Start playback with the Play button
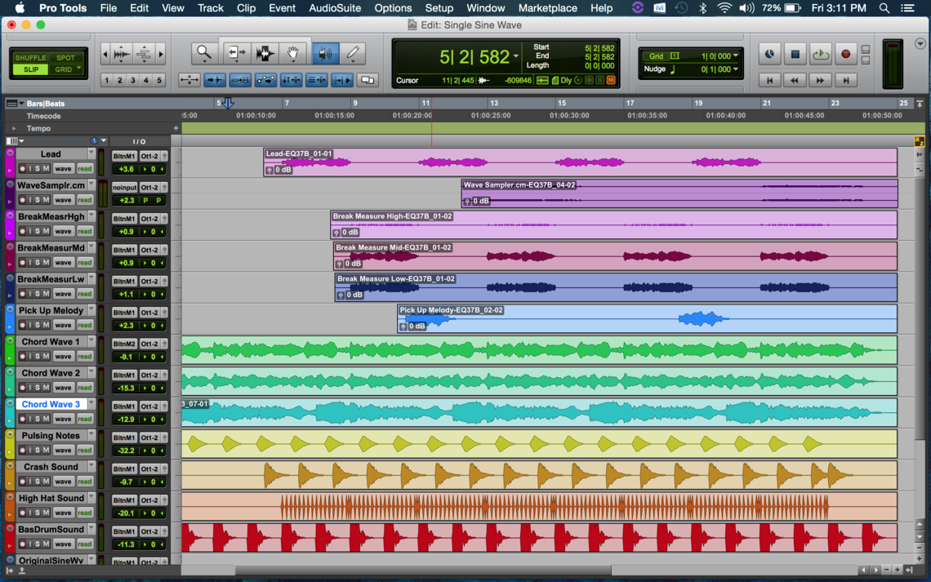Image resolution: width=931 pixels, height=582 pixels. (821, 54)
